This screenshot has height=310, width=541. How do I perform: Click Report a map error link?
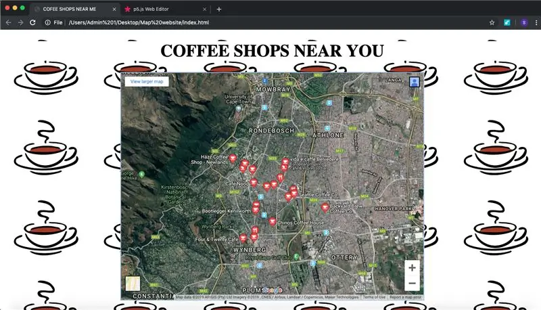point(405,297)
